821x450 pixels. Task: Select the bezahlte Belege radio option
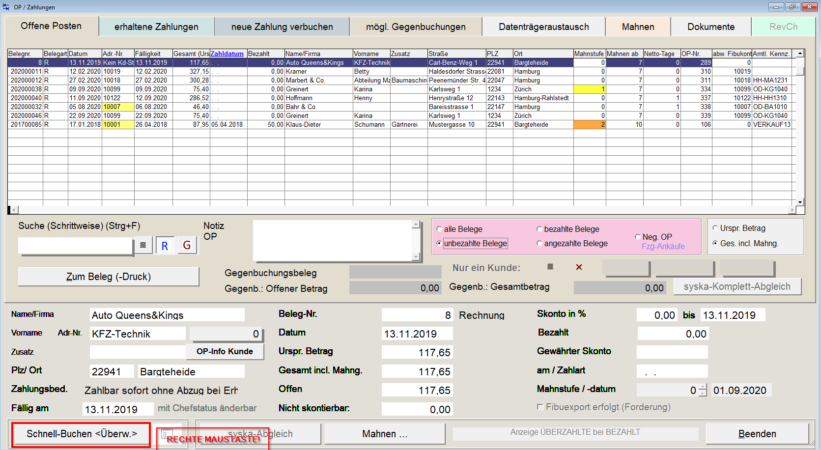coord(539,229)
